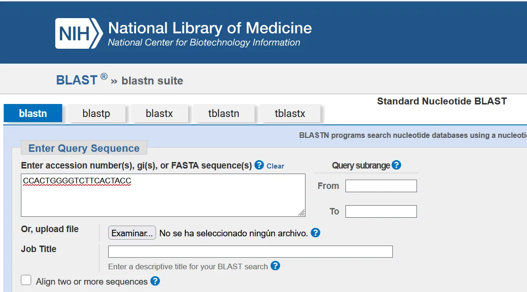Screen dimensions: 527x292
Task: Enable Align two or more sequences
Action: 26,280
